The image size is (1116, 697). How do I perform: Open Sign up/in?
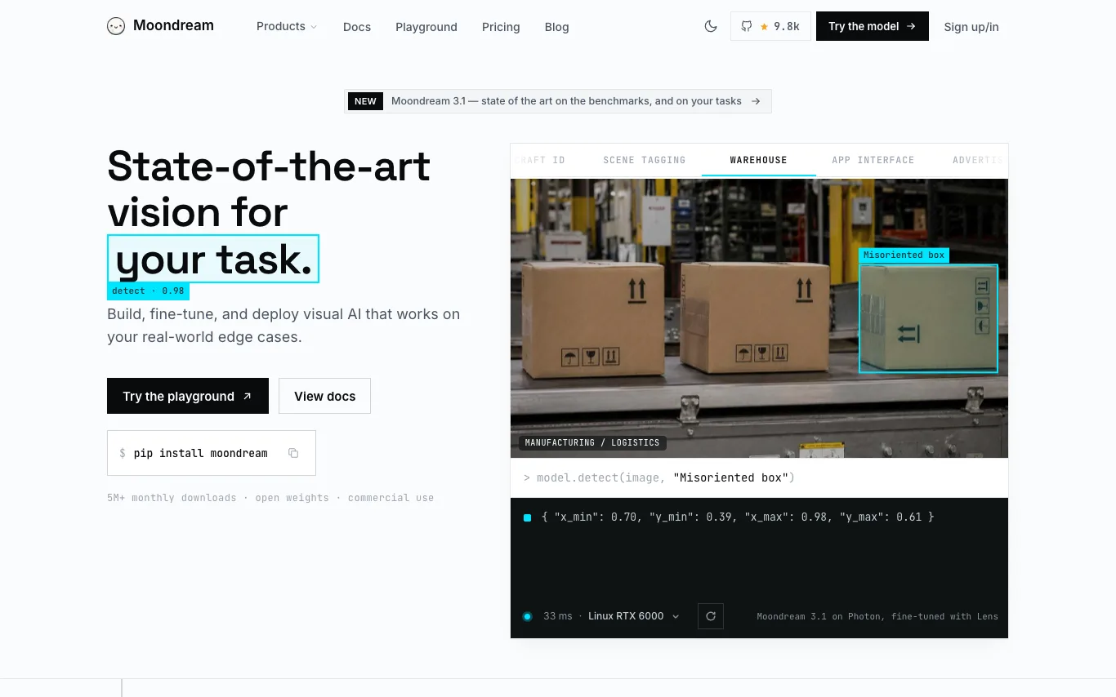[971, 27]
